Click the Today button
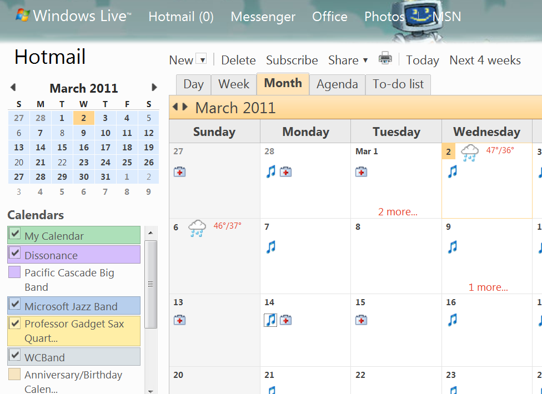 pos(422,60)
